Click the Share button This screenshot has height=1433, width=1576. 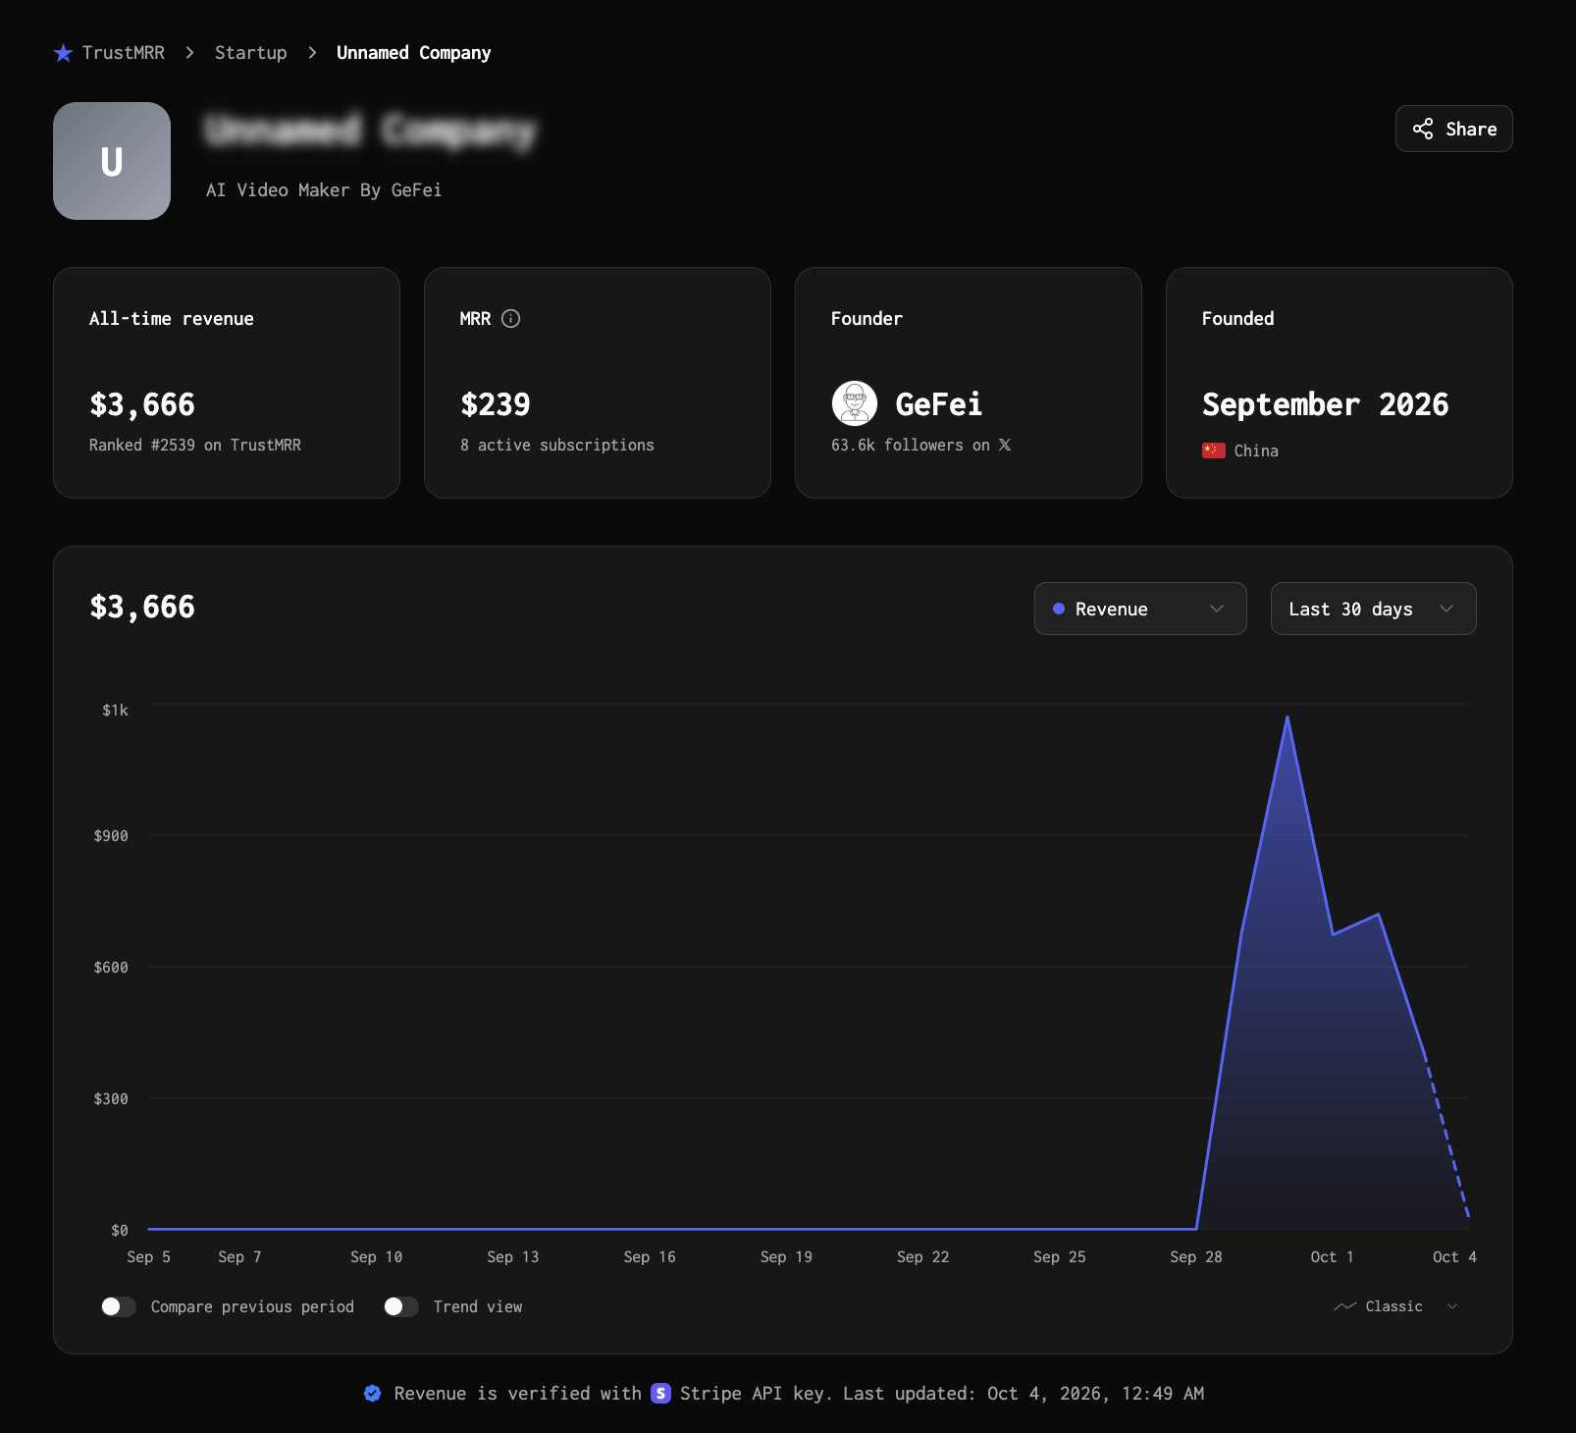(x=1453, y=129)
